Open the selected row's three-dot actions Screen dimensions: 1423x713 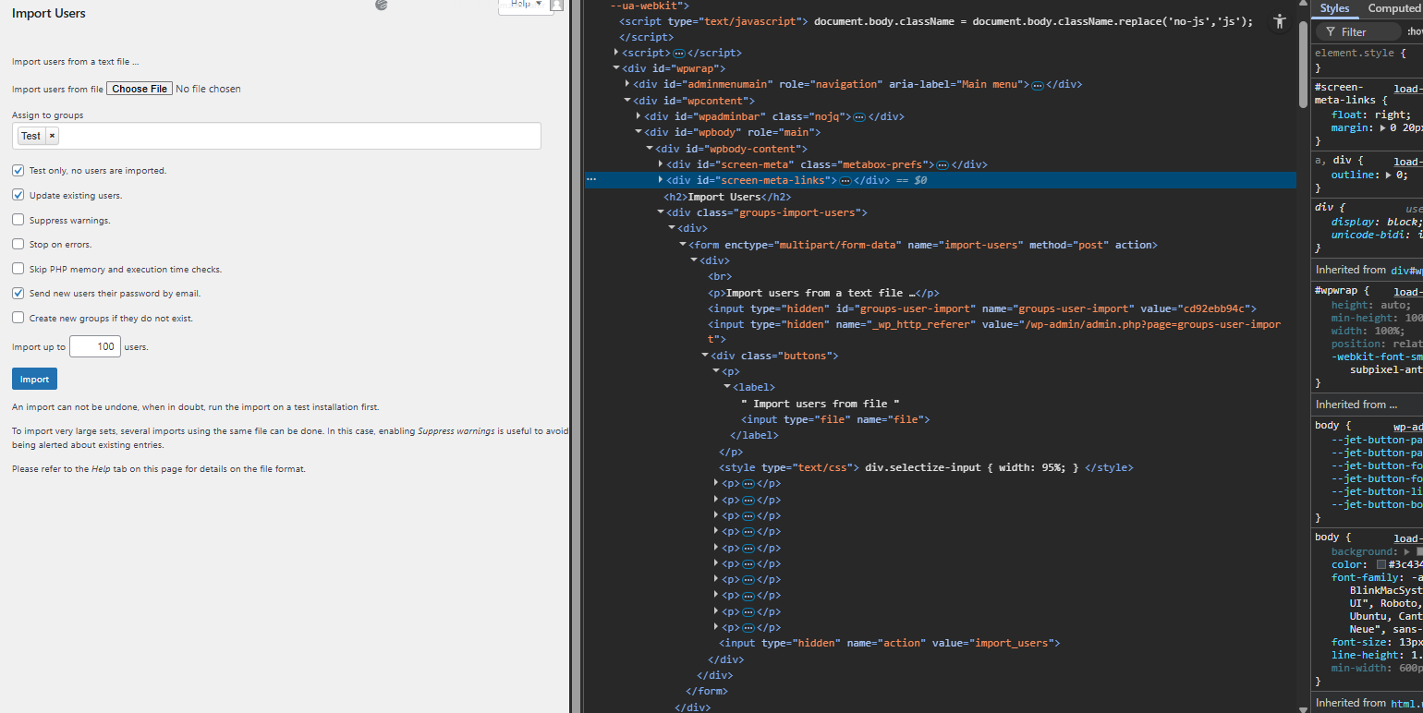point(591,181)
